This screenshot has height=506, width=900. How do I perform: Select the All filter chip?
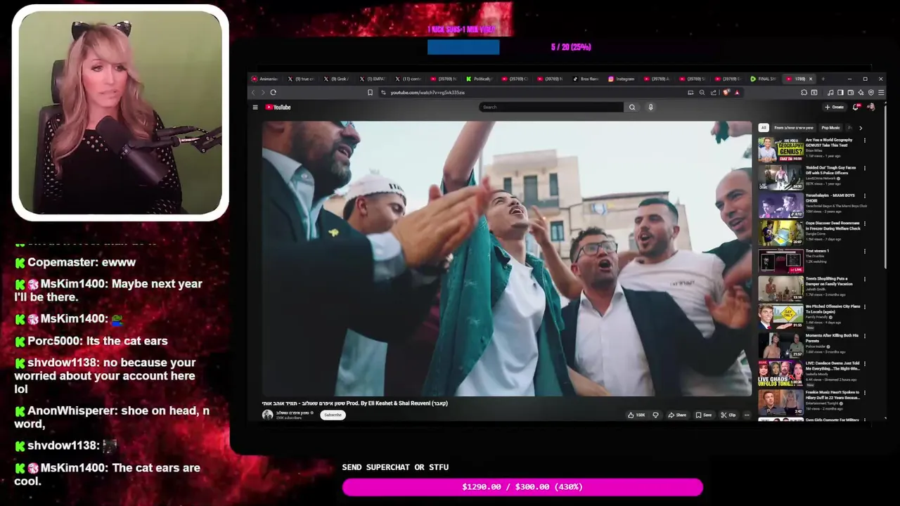coord(764,128)
